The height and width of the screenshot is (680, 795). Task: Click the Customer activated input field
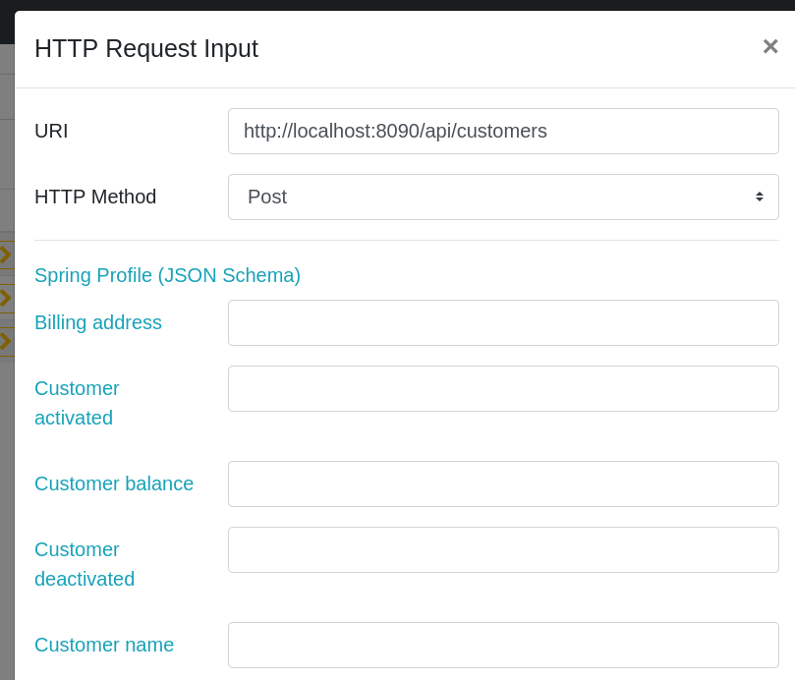pos(503,388)
